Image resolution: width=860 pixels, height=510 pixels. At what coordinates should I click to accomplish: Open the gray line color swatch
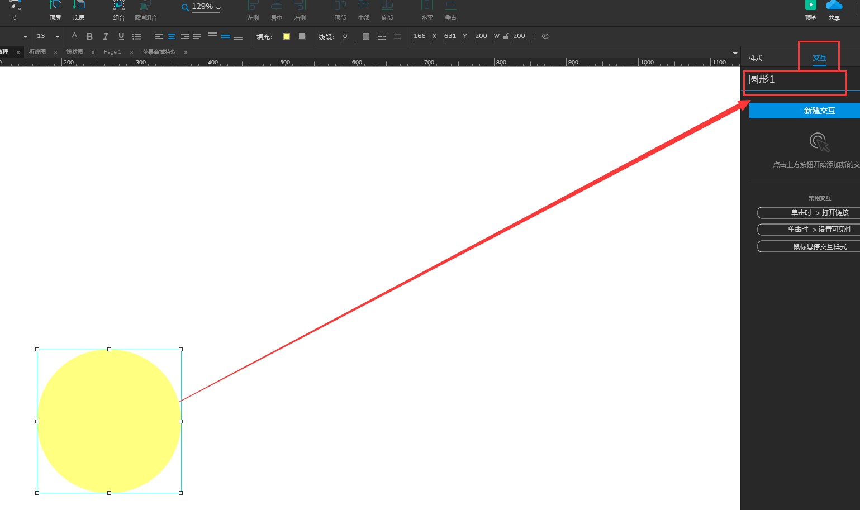coord(366,36)
